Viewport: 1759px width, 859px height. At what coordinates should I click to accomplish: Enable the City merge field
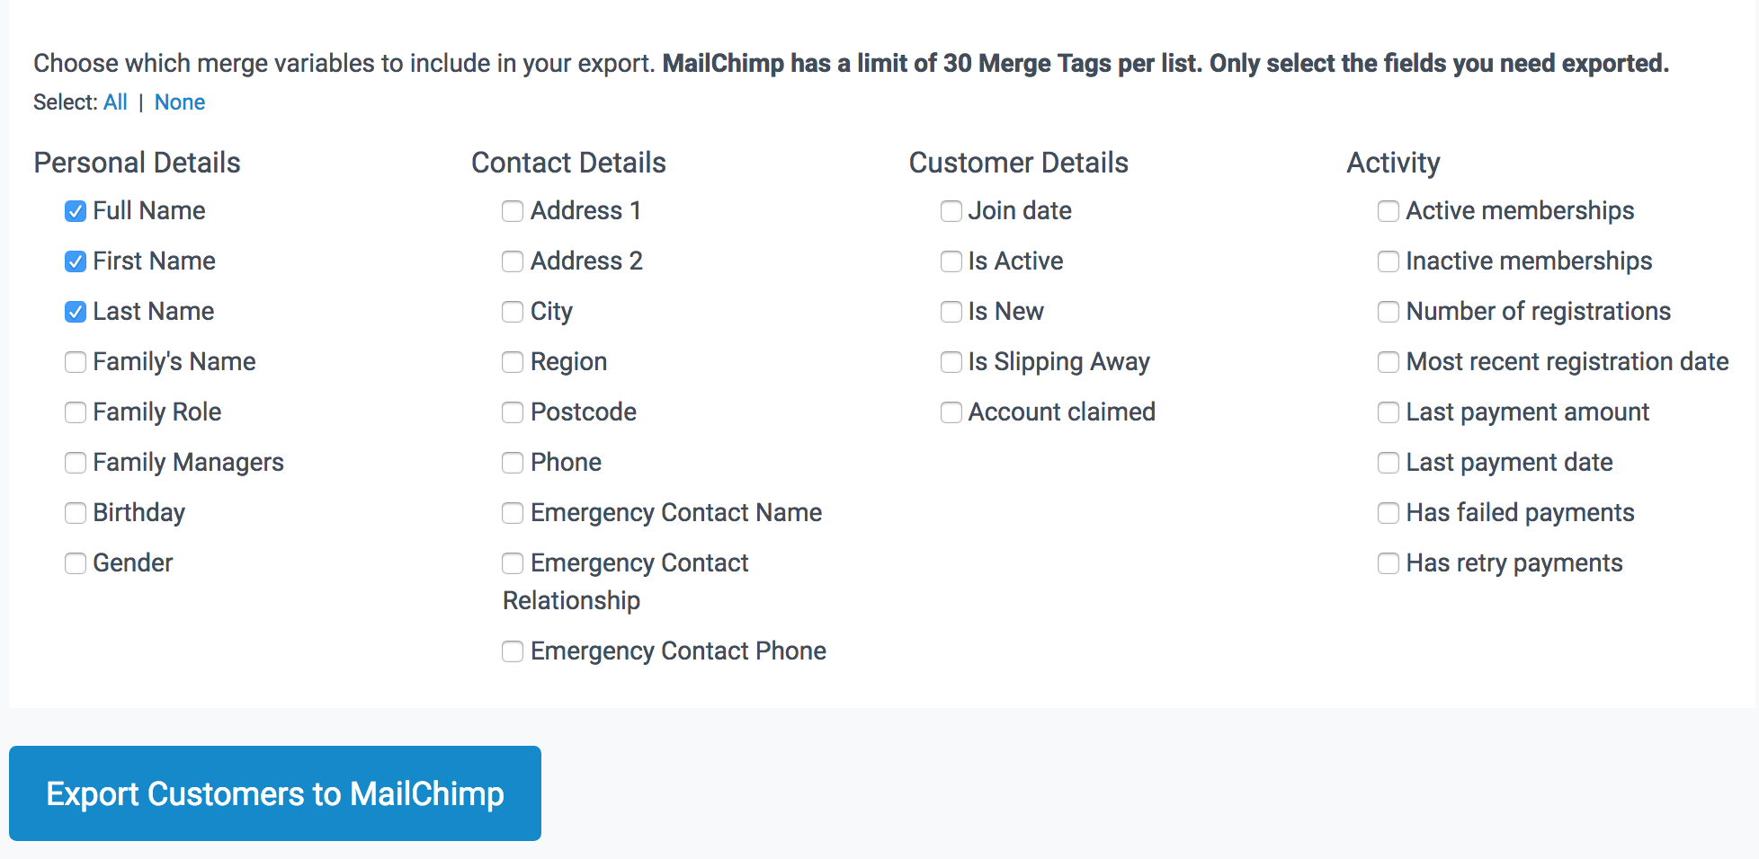[x=513, y=312]
